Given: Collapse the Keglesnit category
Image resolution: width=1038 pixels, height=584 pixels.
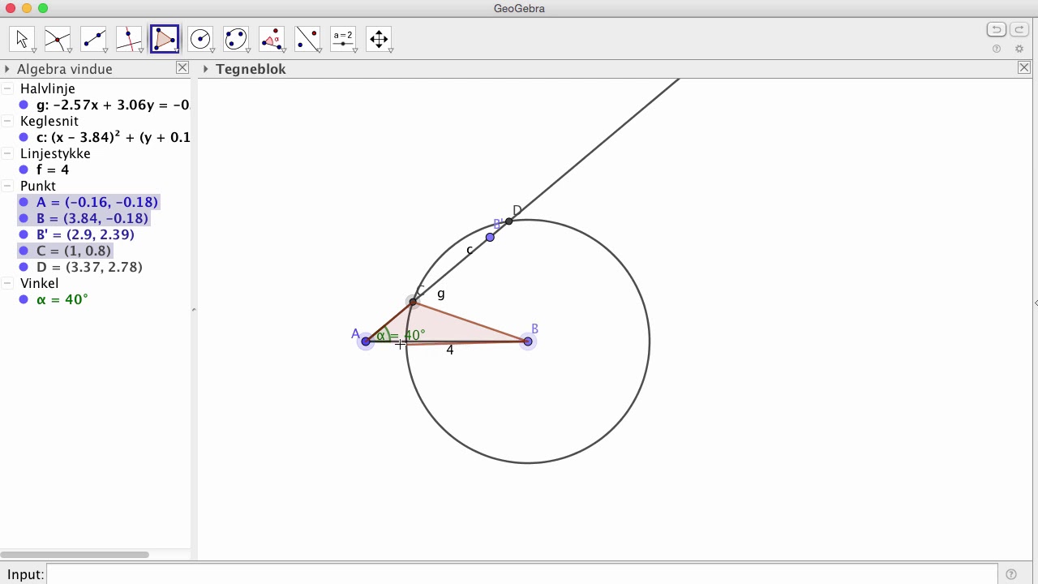Looking at the screenshot, I should click(7, 121).
